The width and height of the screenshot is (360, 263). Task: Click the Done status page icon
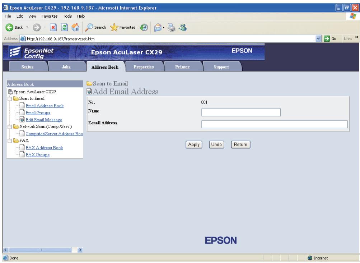(6, 258)
